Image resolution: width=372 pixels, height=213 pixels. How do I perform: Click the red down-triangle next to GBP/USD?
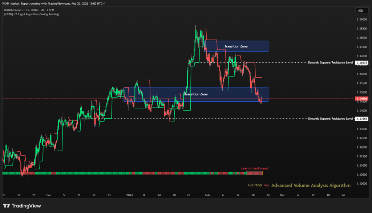click(x=266, y=185)
